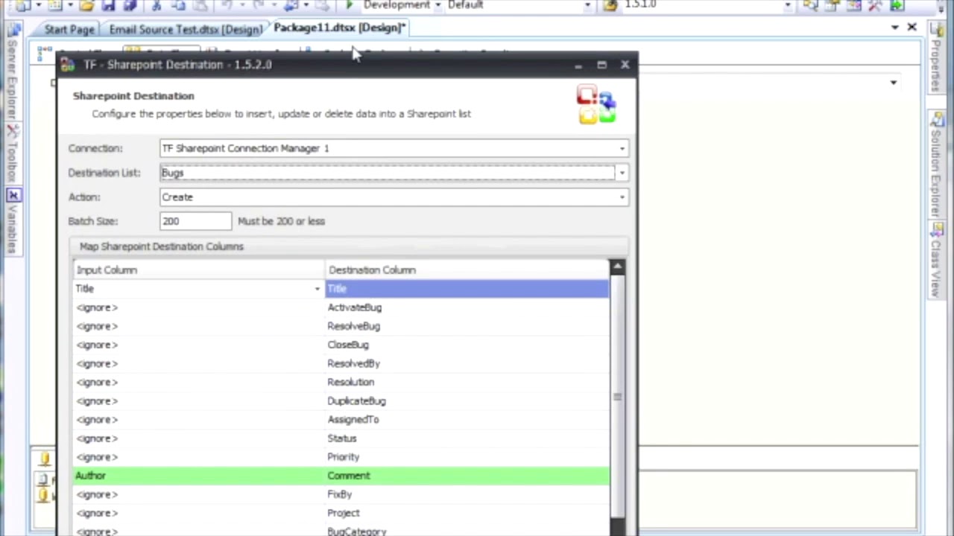Select the highlighted Title destination cell
Viewport: 954px width, 536px height.
coord(467,289)
